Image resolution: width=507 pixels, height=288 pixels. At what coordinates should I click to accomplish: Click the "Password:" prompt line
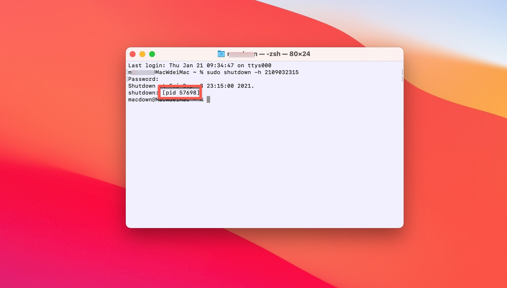pos(143,79)
